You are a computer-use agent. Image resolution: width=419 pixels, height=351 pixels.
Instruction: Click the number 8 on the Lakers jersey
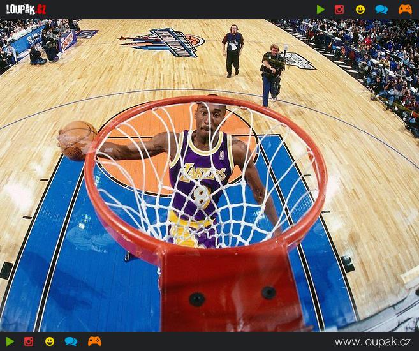point(202,197)
